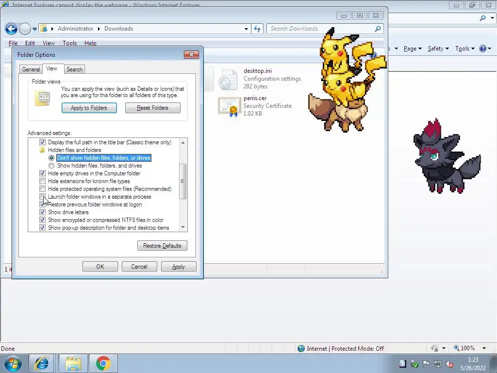Click the Apply button in Folder Options
The height and width of the screenshot is (373, 497).
click(179, 267)
